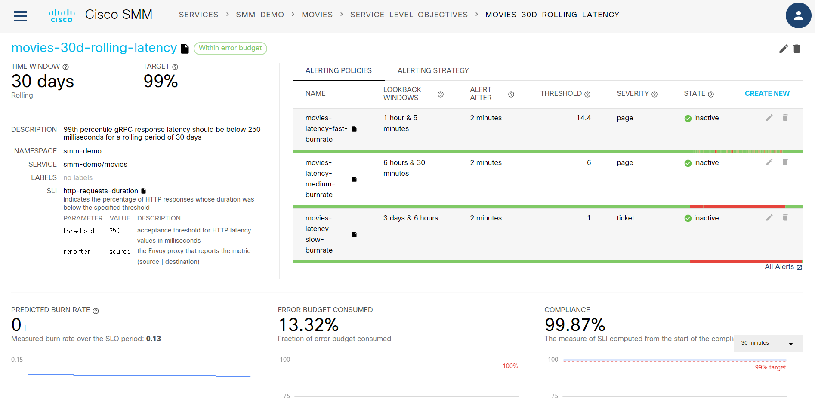Click the smm-demo/movies service value
Image resolution: width=815 pixels, height=400 pixels.
click(x=95, y=164)
